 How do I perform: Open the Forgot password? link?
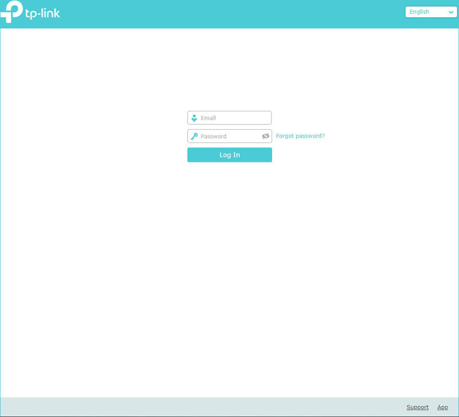tap(300, 136)
